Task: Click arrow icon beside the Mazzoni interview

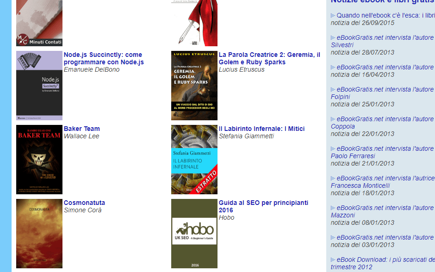Action: (333, 208)
